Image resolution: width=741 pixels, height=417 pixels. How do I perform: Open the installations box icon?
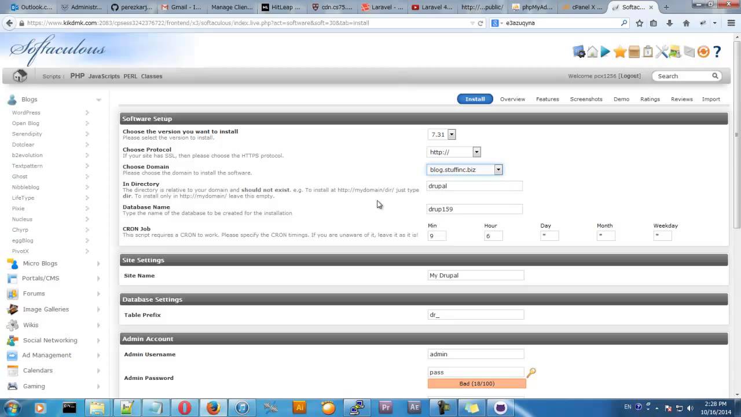tap(634, 52)
